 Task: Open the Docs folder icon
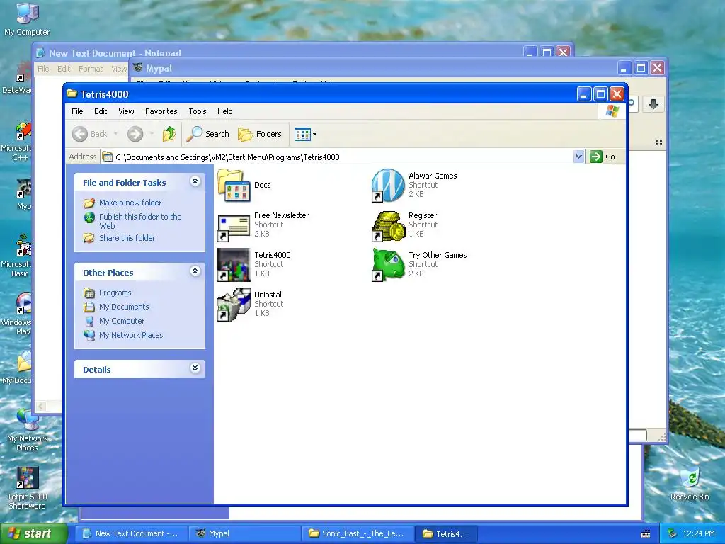[x=234, y=185]
